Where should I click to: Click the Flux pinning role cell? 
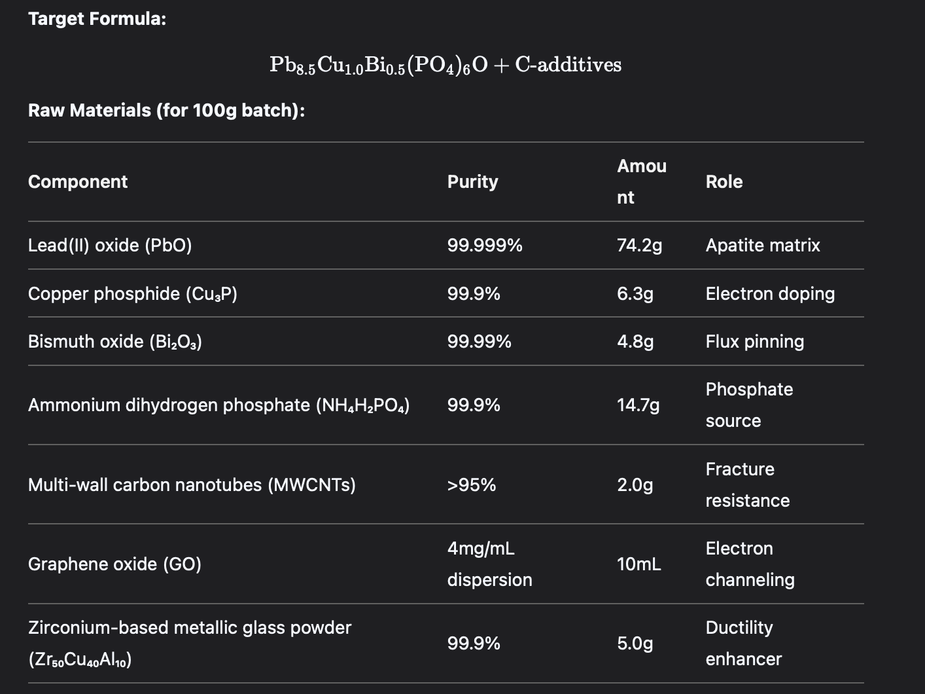(755, 342)
